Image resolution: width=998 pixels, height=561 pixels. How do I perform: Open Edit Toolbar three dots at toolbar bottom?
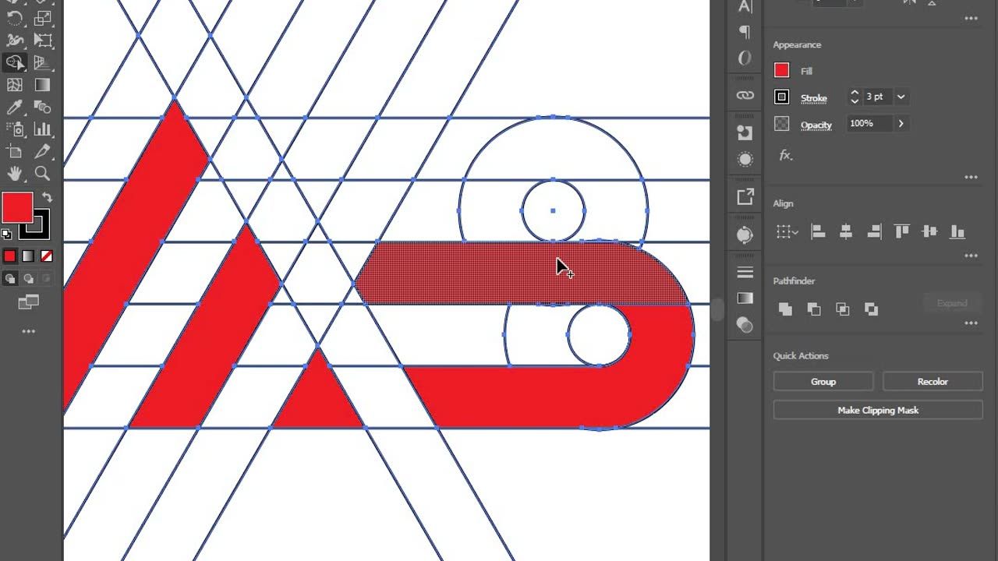(28, 331)
